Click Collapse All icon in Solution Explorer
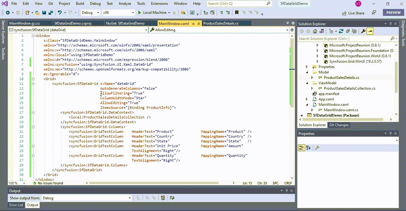This screenshot has width=406, height=211. point(348,31)
